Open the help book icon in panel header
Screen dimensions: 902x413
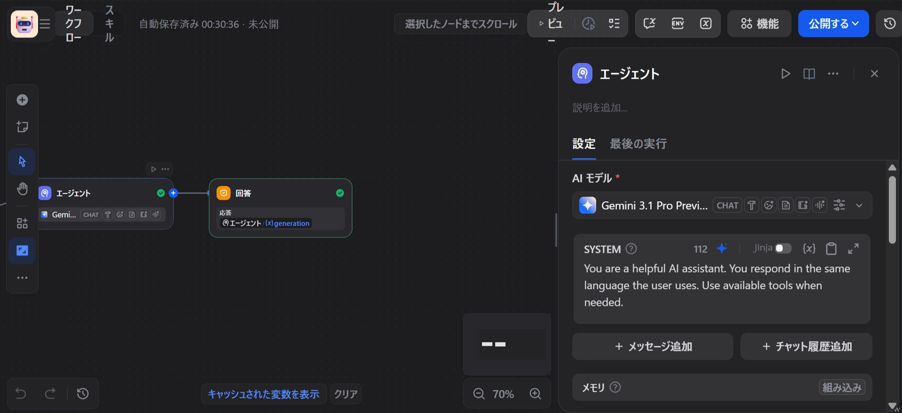point(809,74)
